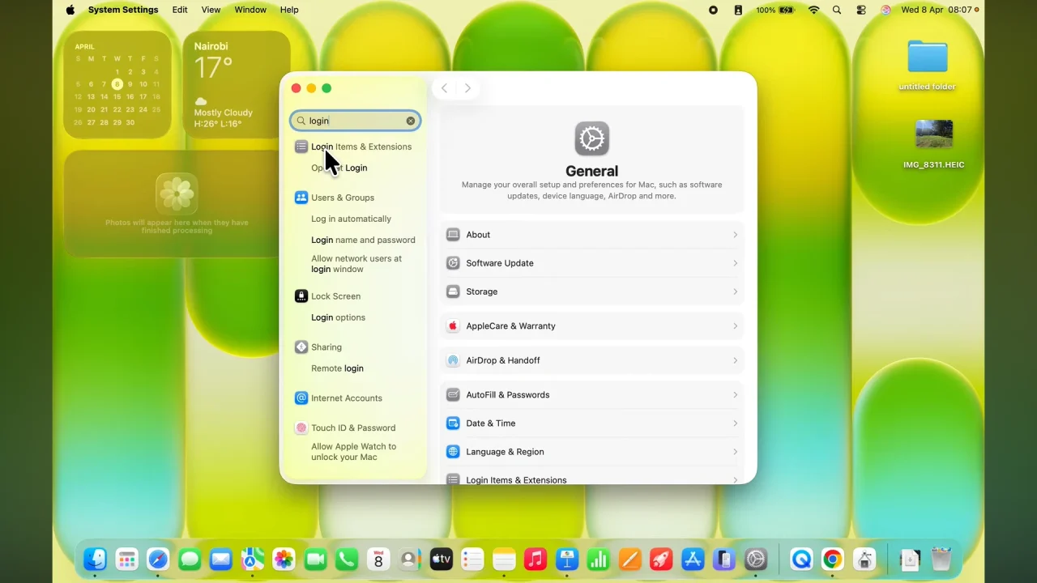
Task: Select the Open at Login search result
Action: coord(339,168)
